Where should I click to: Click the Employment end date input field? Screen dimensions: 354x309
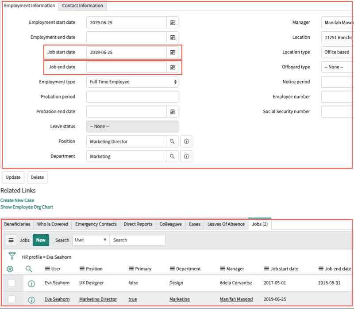pyautogui.click(x=127, y=38)
